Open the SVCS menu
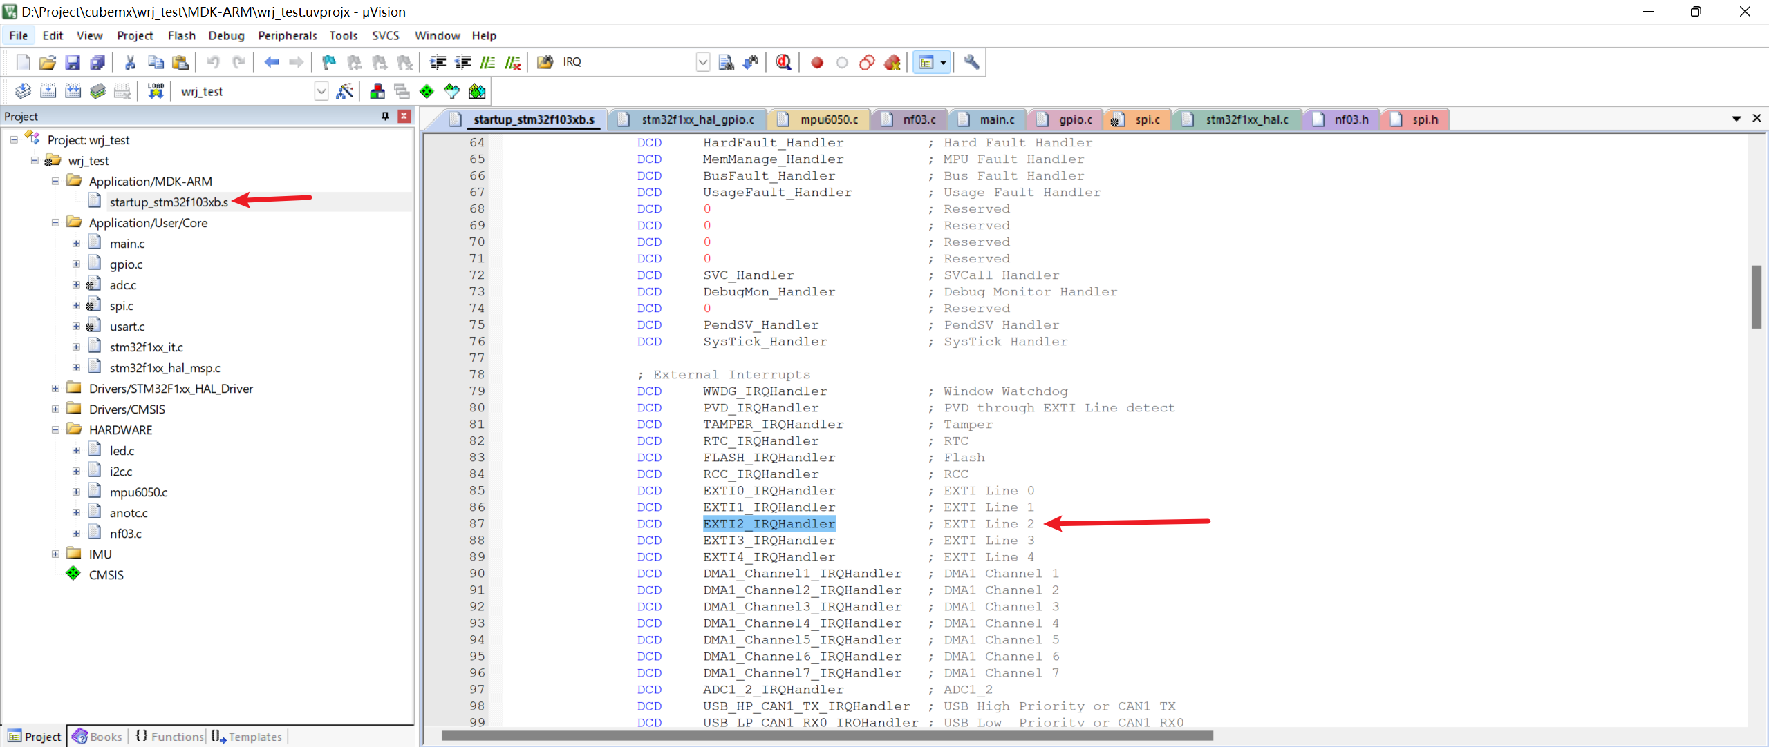This screenshot has width=1769, height=747. (386, 36)
